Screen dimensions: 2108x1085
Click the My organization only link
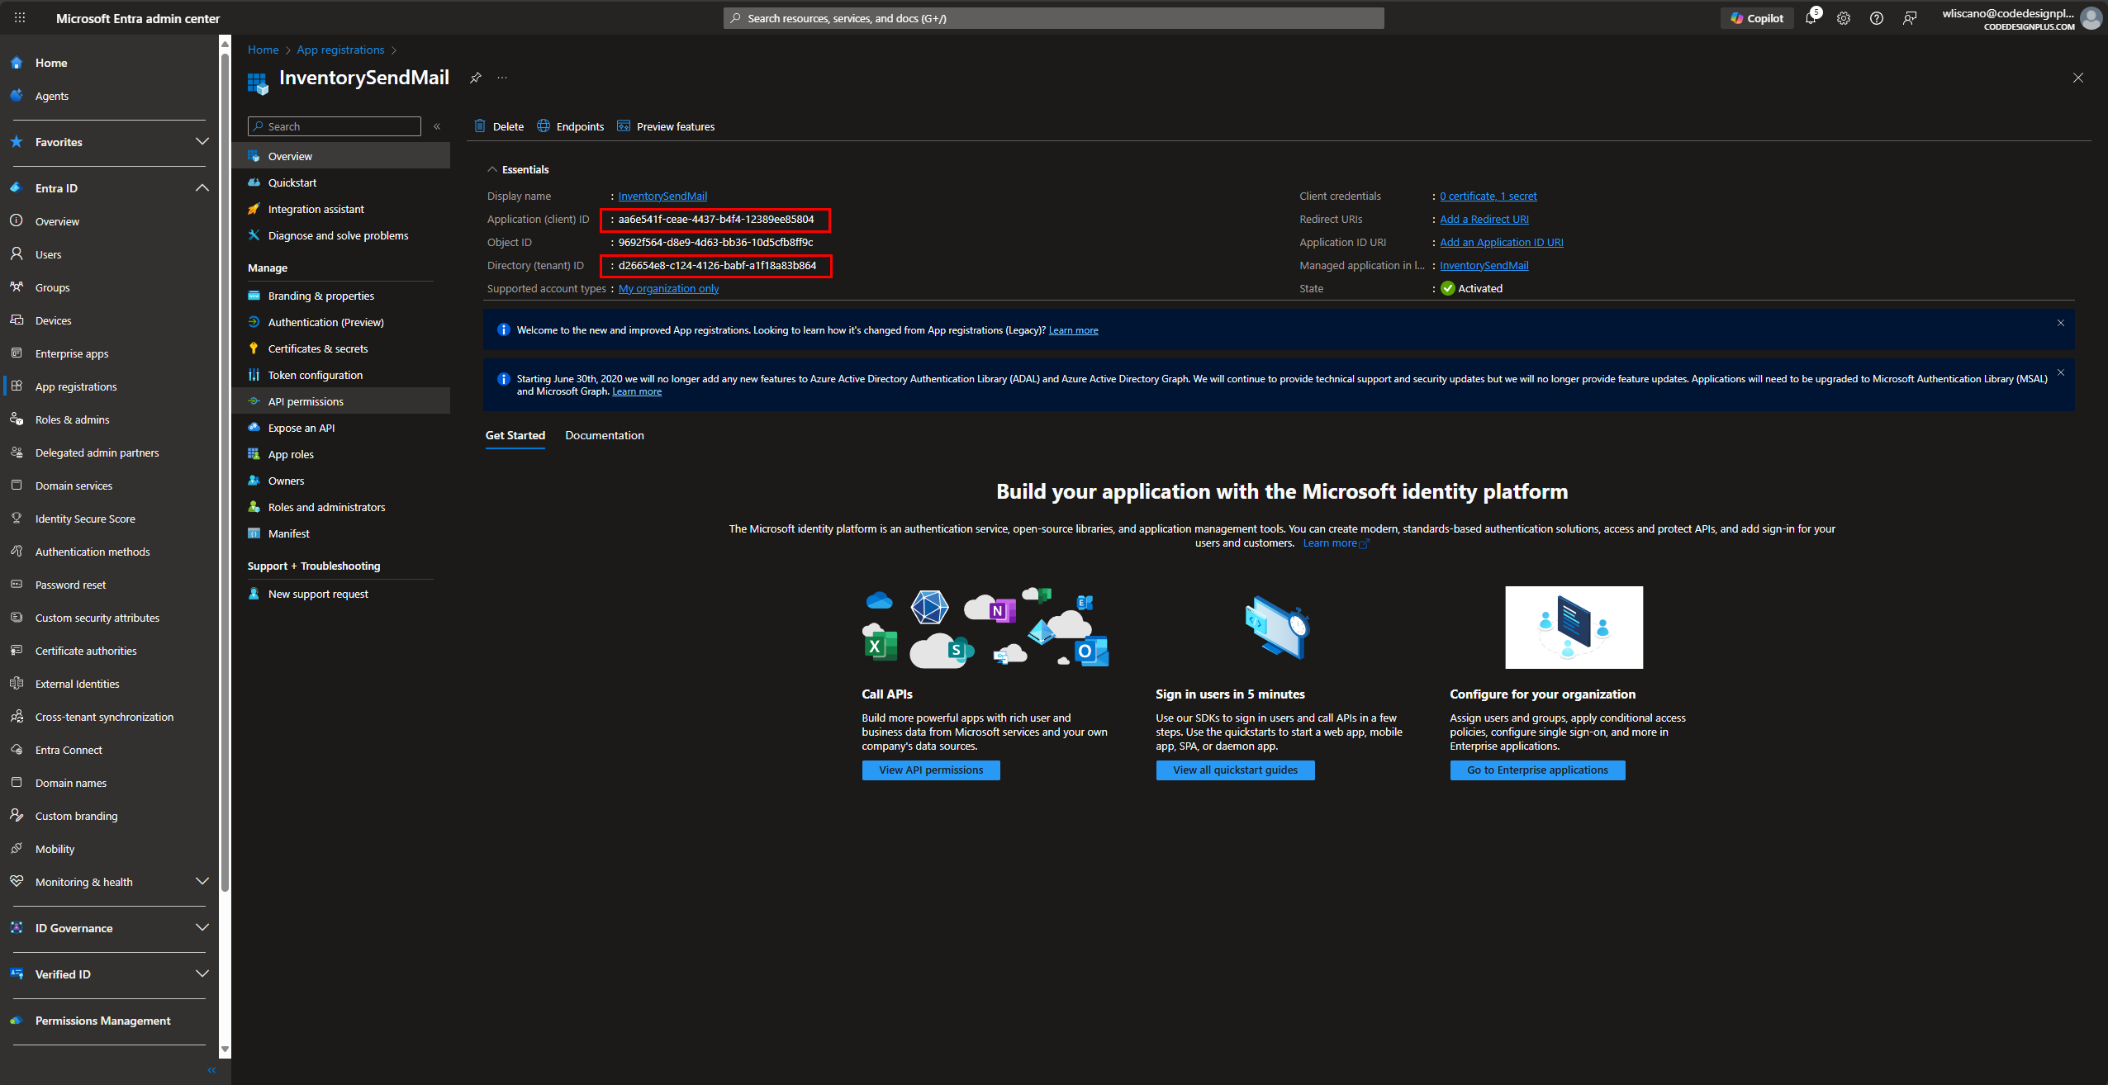[668, 288]
